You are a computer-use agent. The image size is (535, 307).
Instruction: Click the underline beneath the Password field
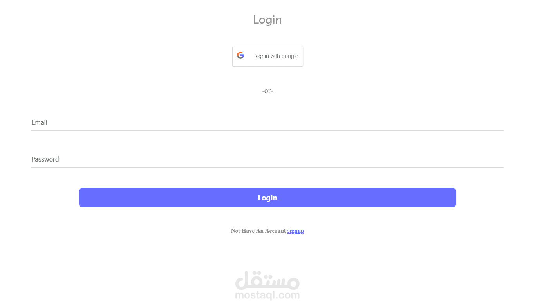pyautogui.click(x=267, y=167)
